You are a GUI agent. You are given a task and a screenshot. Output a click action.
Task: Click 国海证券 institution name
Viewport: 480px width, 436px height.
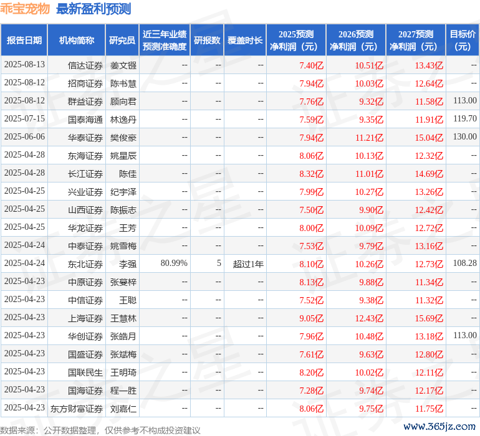click(x=85, y=391)
